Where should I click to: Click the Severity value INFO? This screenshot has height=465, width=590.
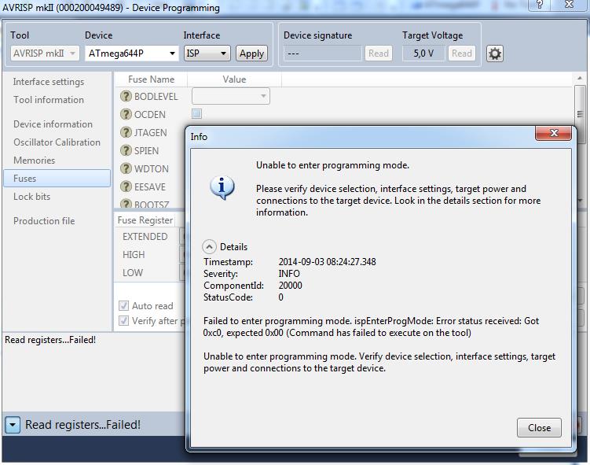289,274
